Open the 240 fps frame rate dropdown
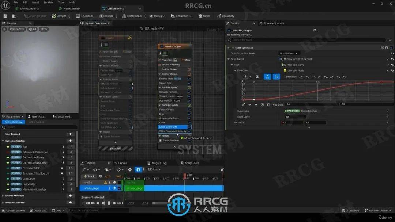Screen dimensions: 395x222 coord(154,169)
